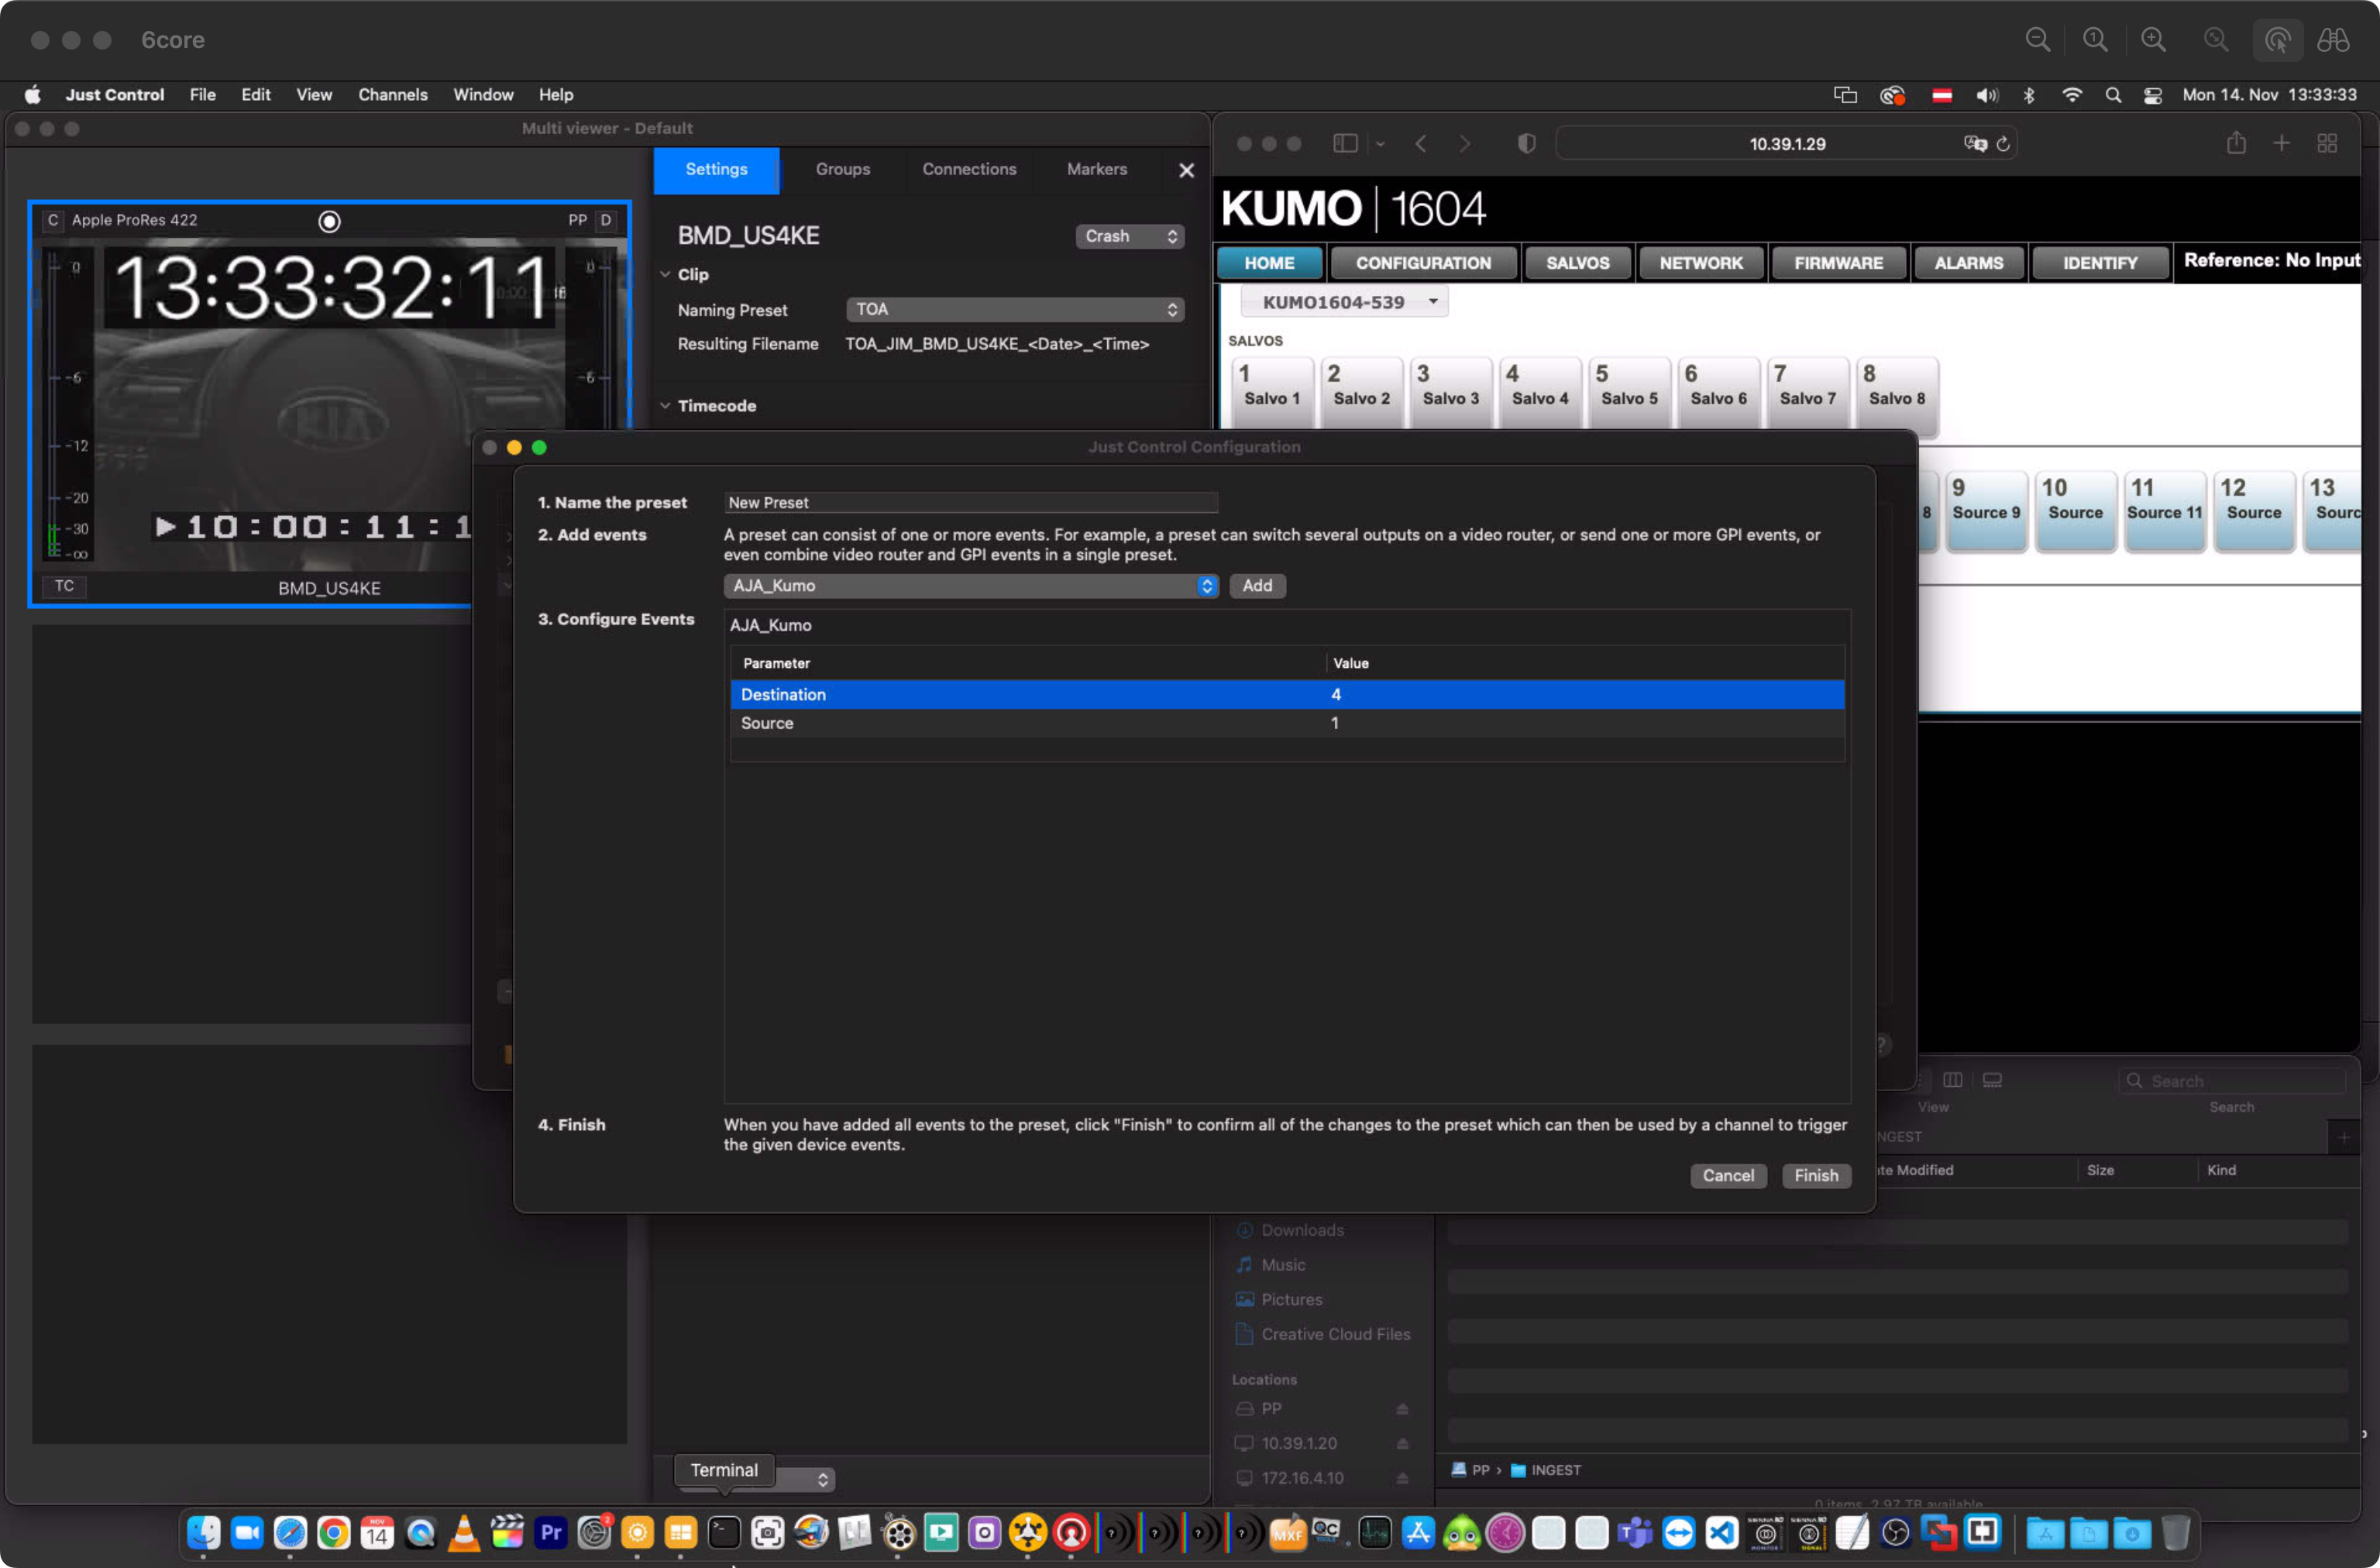Click the Wi-Fi status icon
This screenshot has width=2380, height=1568.
pos(2072,95)
